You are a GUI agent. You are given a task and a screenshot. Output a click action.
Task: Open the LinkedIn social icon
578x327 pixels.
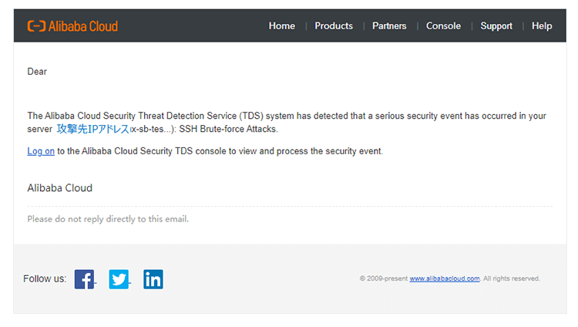[x=153, y=279]
